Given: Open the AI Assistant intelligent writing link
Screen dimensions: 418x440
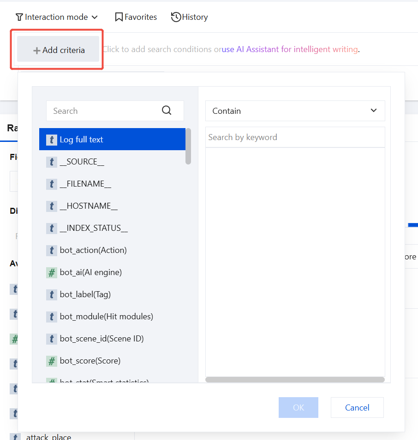Looking at the screenshot, I should point(290,49).
